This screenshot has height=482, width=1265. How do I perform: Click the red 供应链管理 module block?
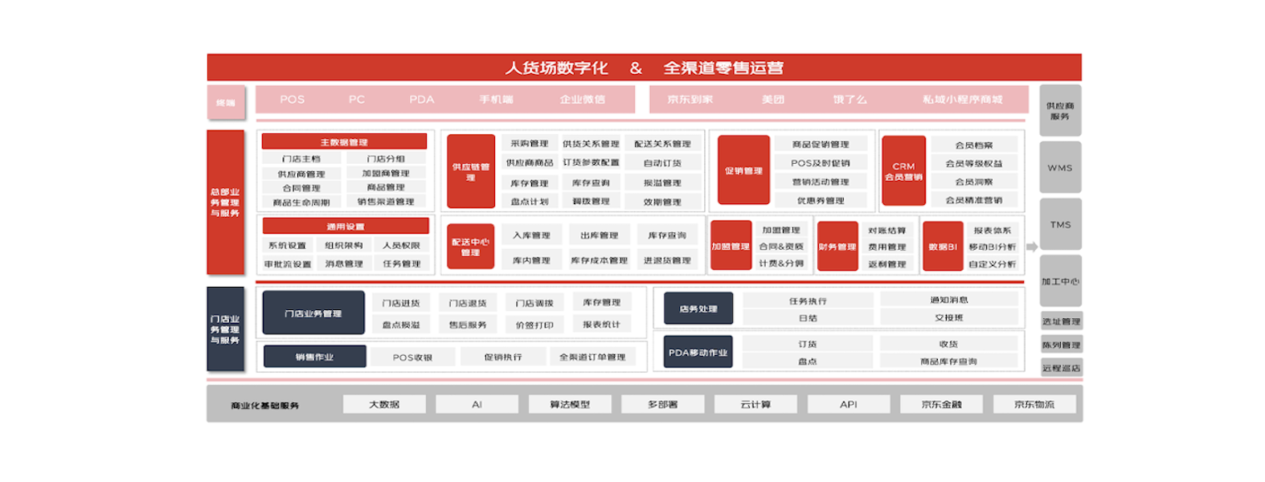tap(470, 172)
